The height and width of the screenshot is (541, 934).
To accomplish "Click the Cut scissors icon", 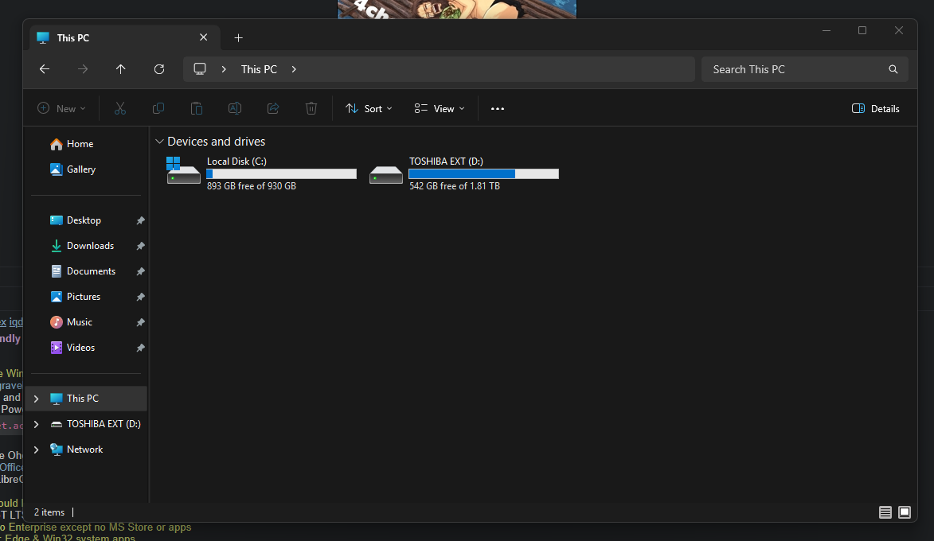I will click(120, 108).
